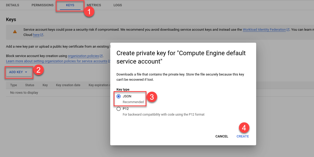This screenshot has height=157, width=314.
Task: Go to the METRICS tab
Action: point(94,5)
